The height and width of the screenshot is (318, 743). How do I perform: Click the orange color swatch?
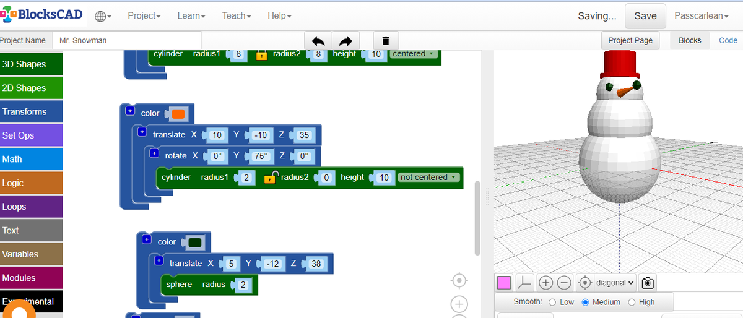(x=178, y=114)
